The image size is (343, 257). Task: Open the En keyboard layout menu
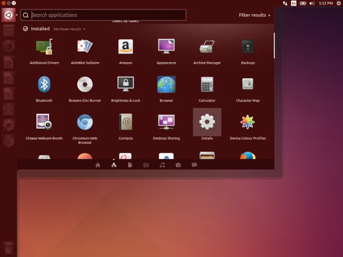[x=293, y=3]
